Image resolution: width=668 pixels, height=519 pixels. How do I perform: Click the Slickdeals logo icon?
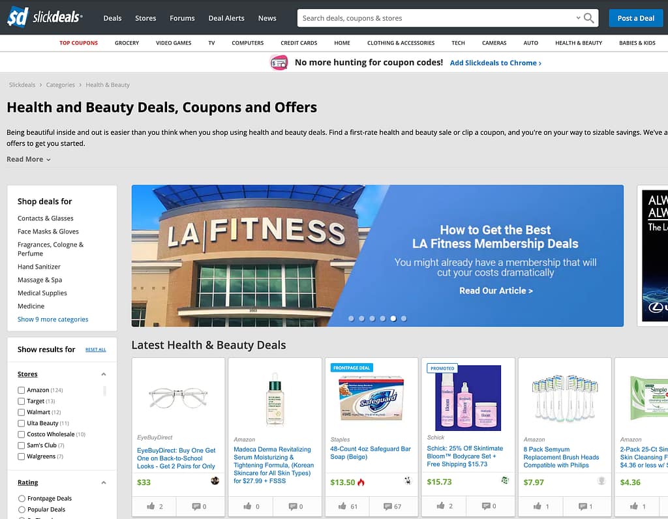pyautogui.click(x=18, y=18)
